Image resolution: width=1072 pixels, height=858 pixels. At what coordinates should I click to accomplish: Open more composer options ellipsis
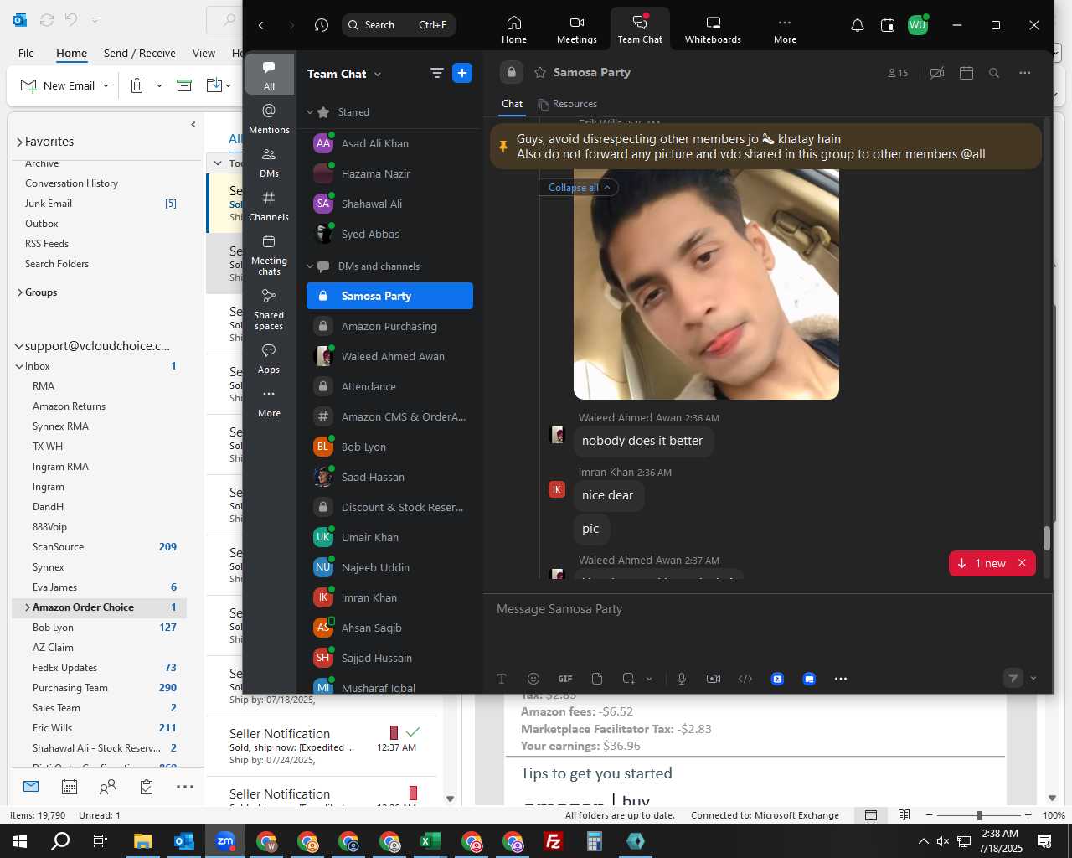(x=841, y=679)
